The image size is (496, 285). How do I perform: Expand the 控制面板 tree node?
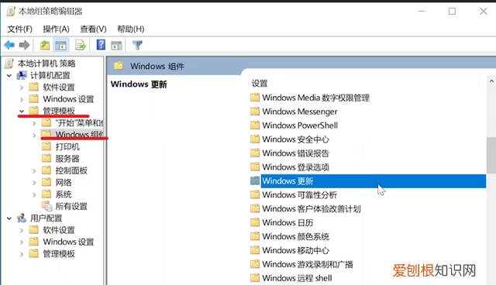(34, 171)
